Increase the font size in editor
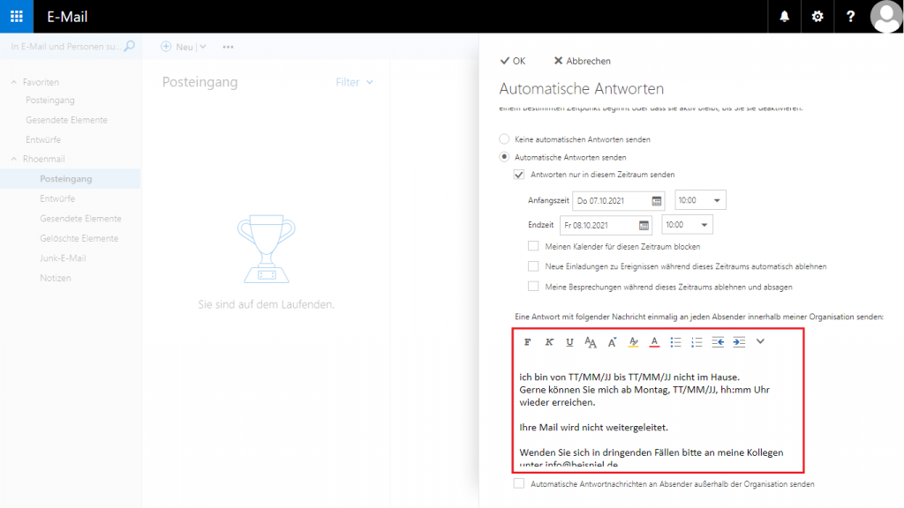This screenshot has height=508, width=904. coord(613,342)
